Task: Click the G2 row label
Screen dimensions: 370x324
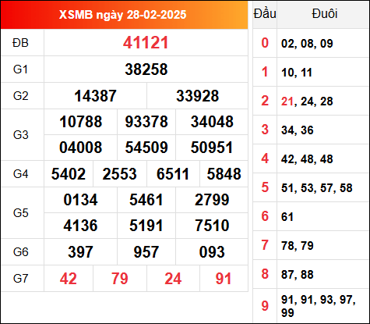Action: pos(20,96)
